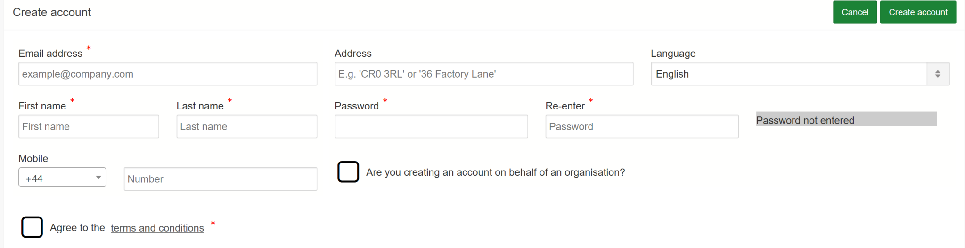Click the mobile Number input field
Image resolution: width=965 pixels, height=248 pixels.
[x=220, y=179]
